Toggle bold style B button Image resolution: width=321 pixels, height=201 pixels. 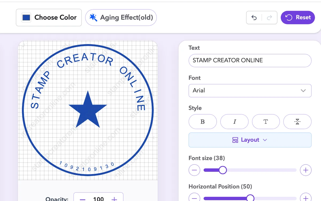pyautogui.click(x=202, y=122)
